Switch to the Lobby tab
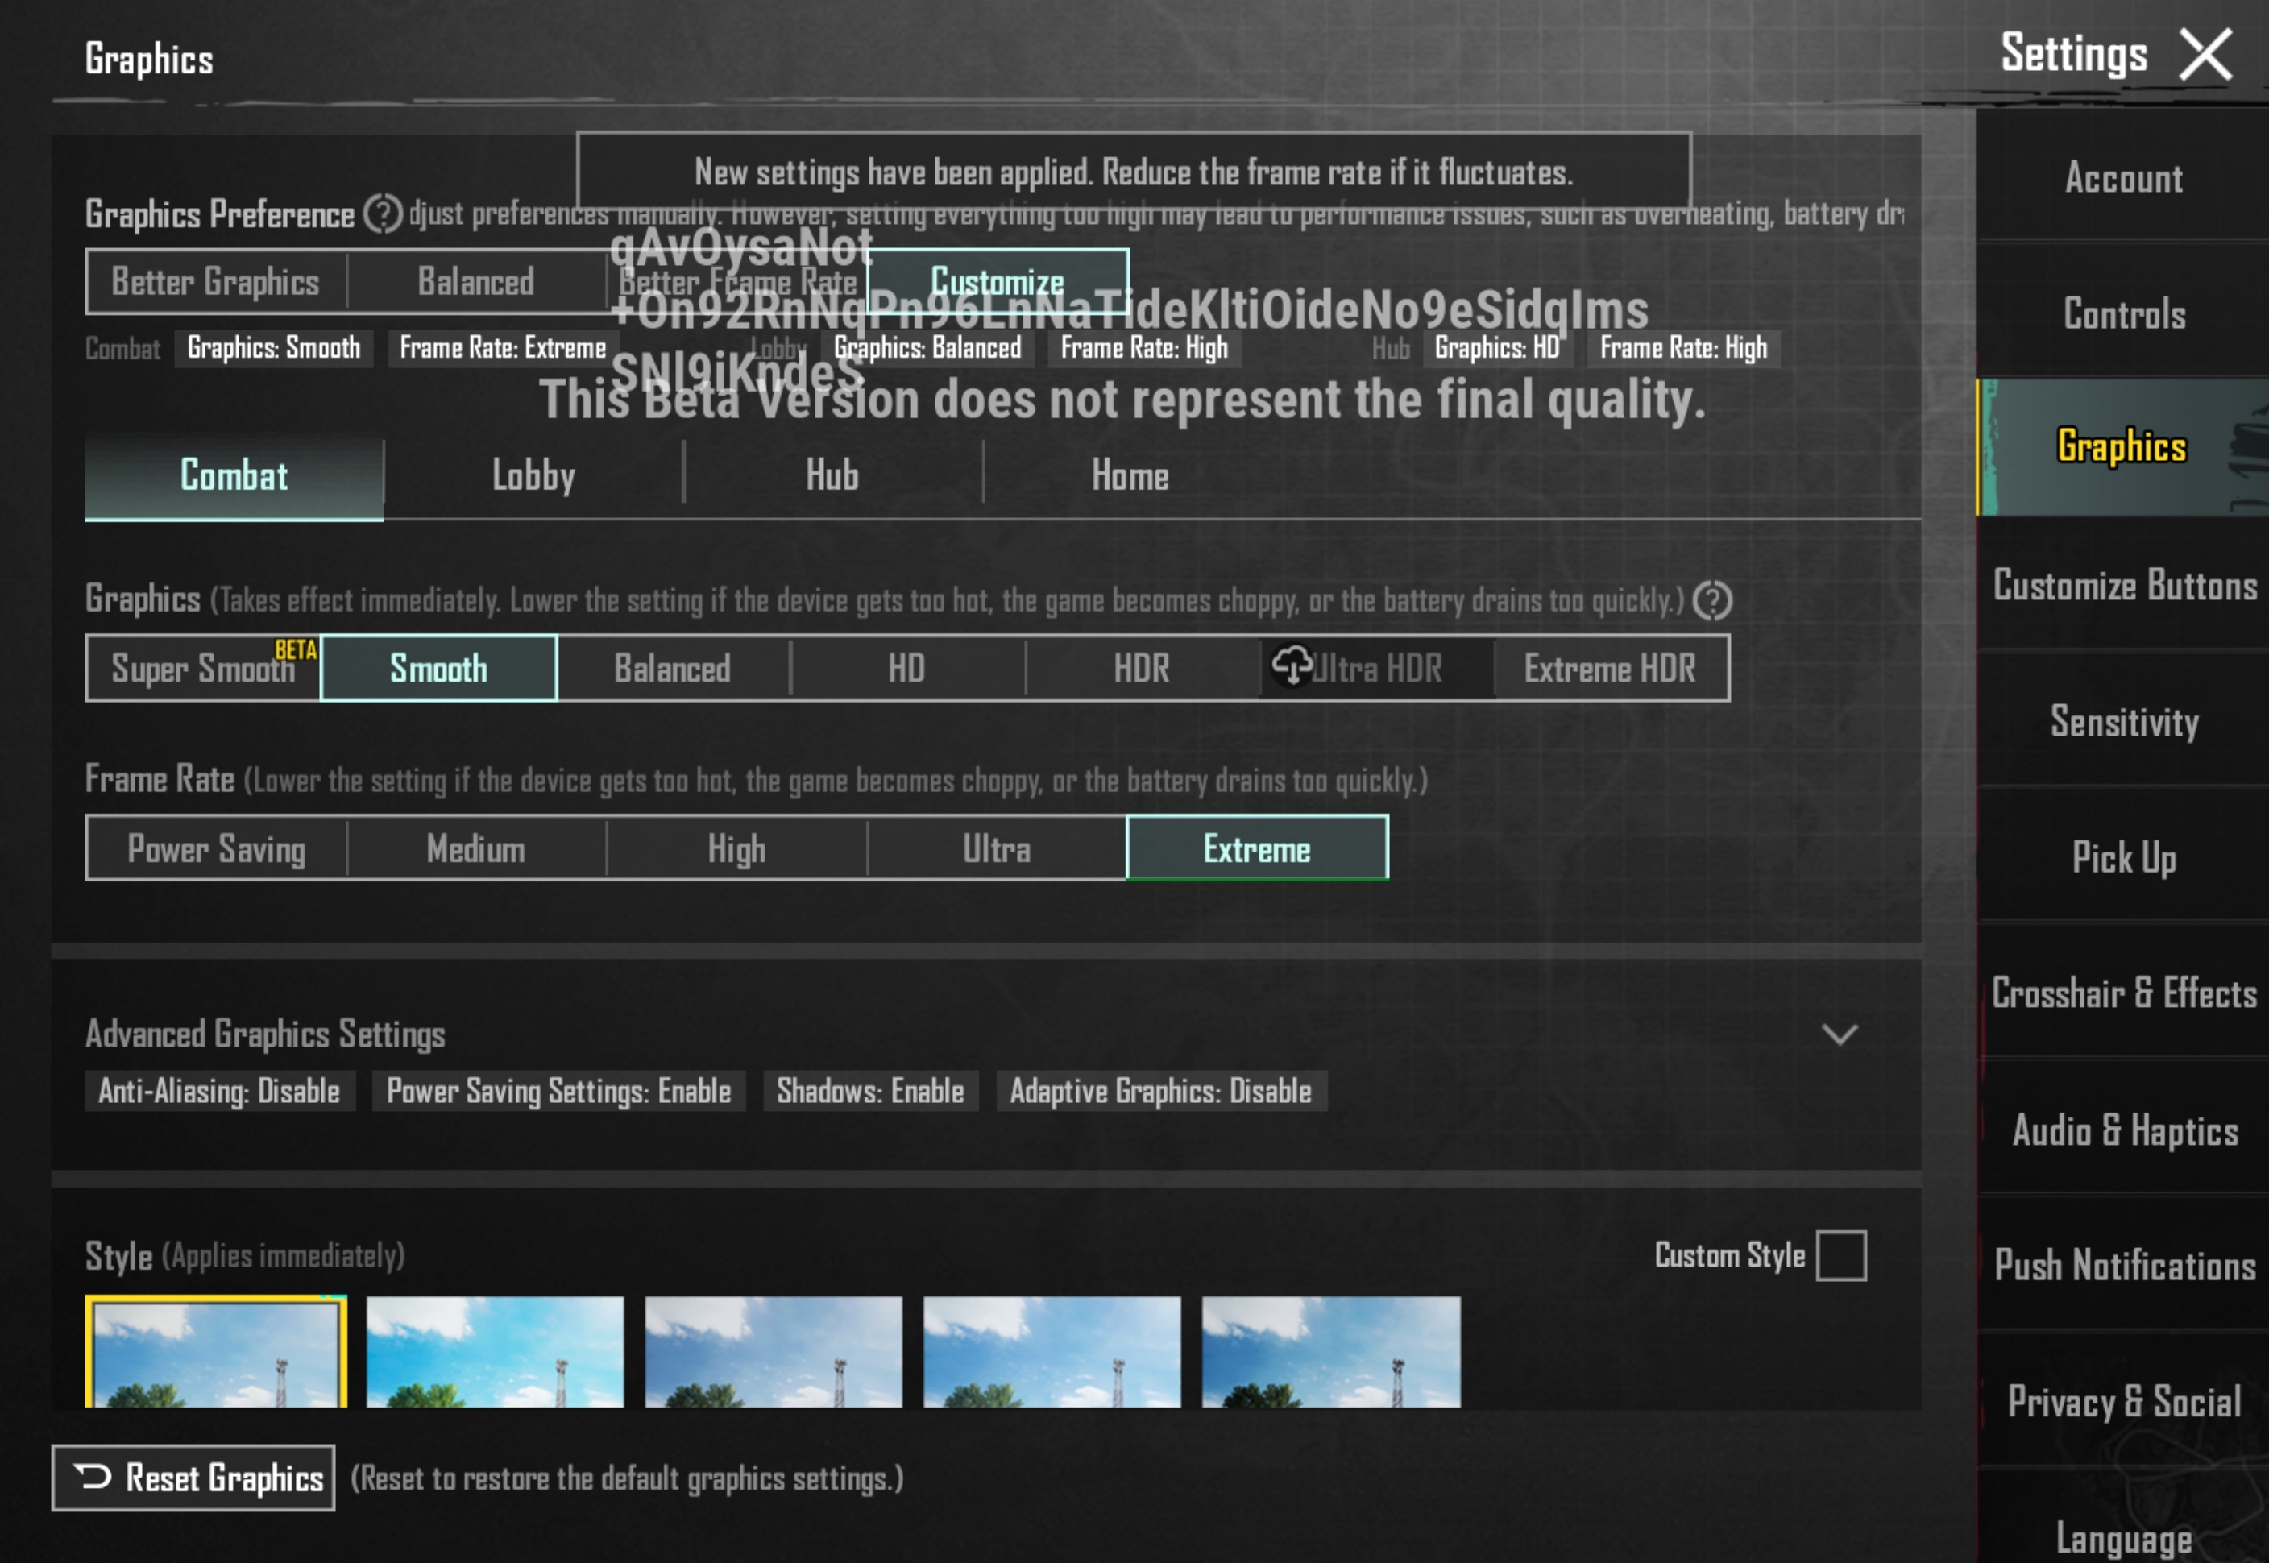2269x1563 pixels. (x=533, y=476)
